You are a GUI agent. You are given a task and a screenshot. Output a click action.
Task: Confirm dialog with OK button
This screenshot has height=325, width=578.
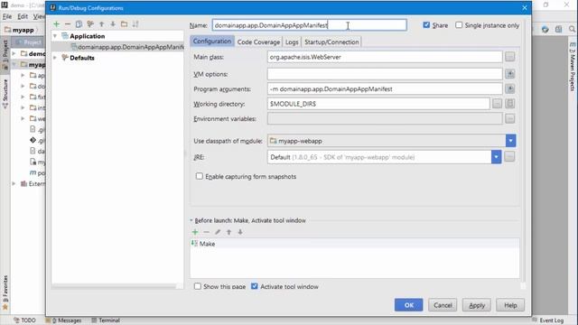point(409,305)
